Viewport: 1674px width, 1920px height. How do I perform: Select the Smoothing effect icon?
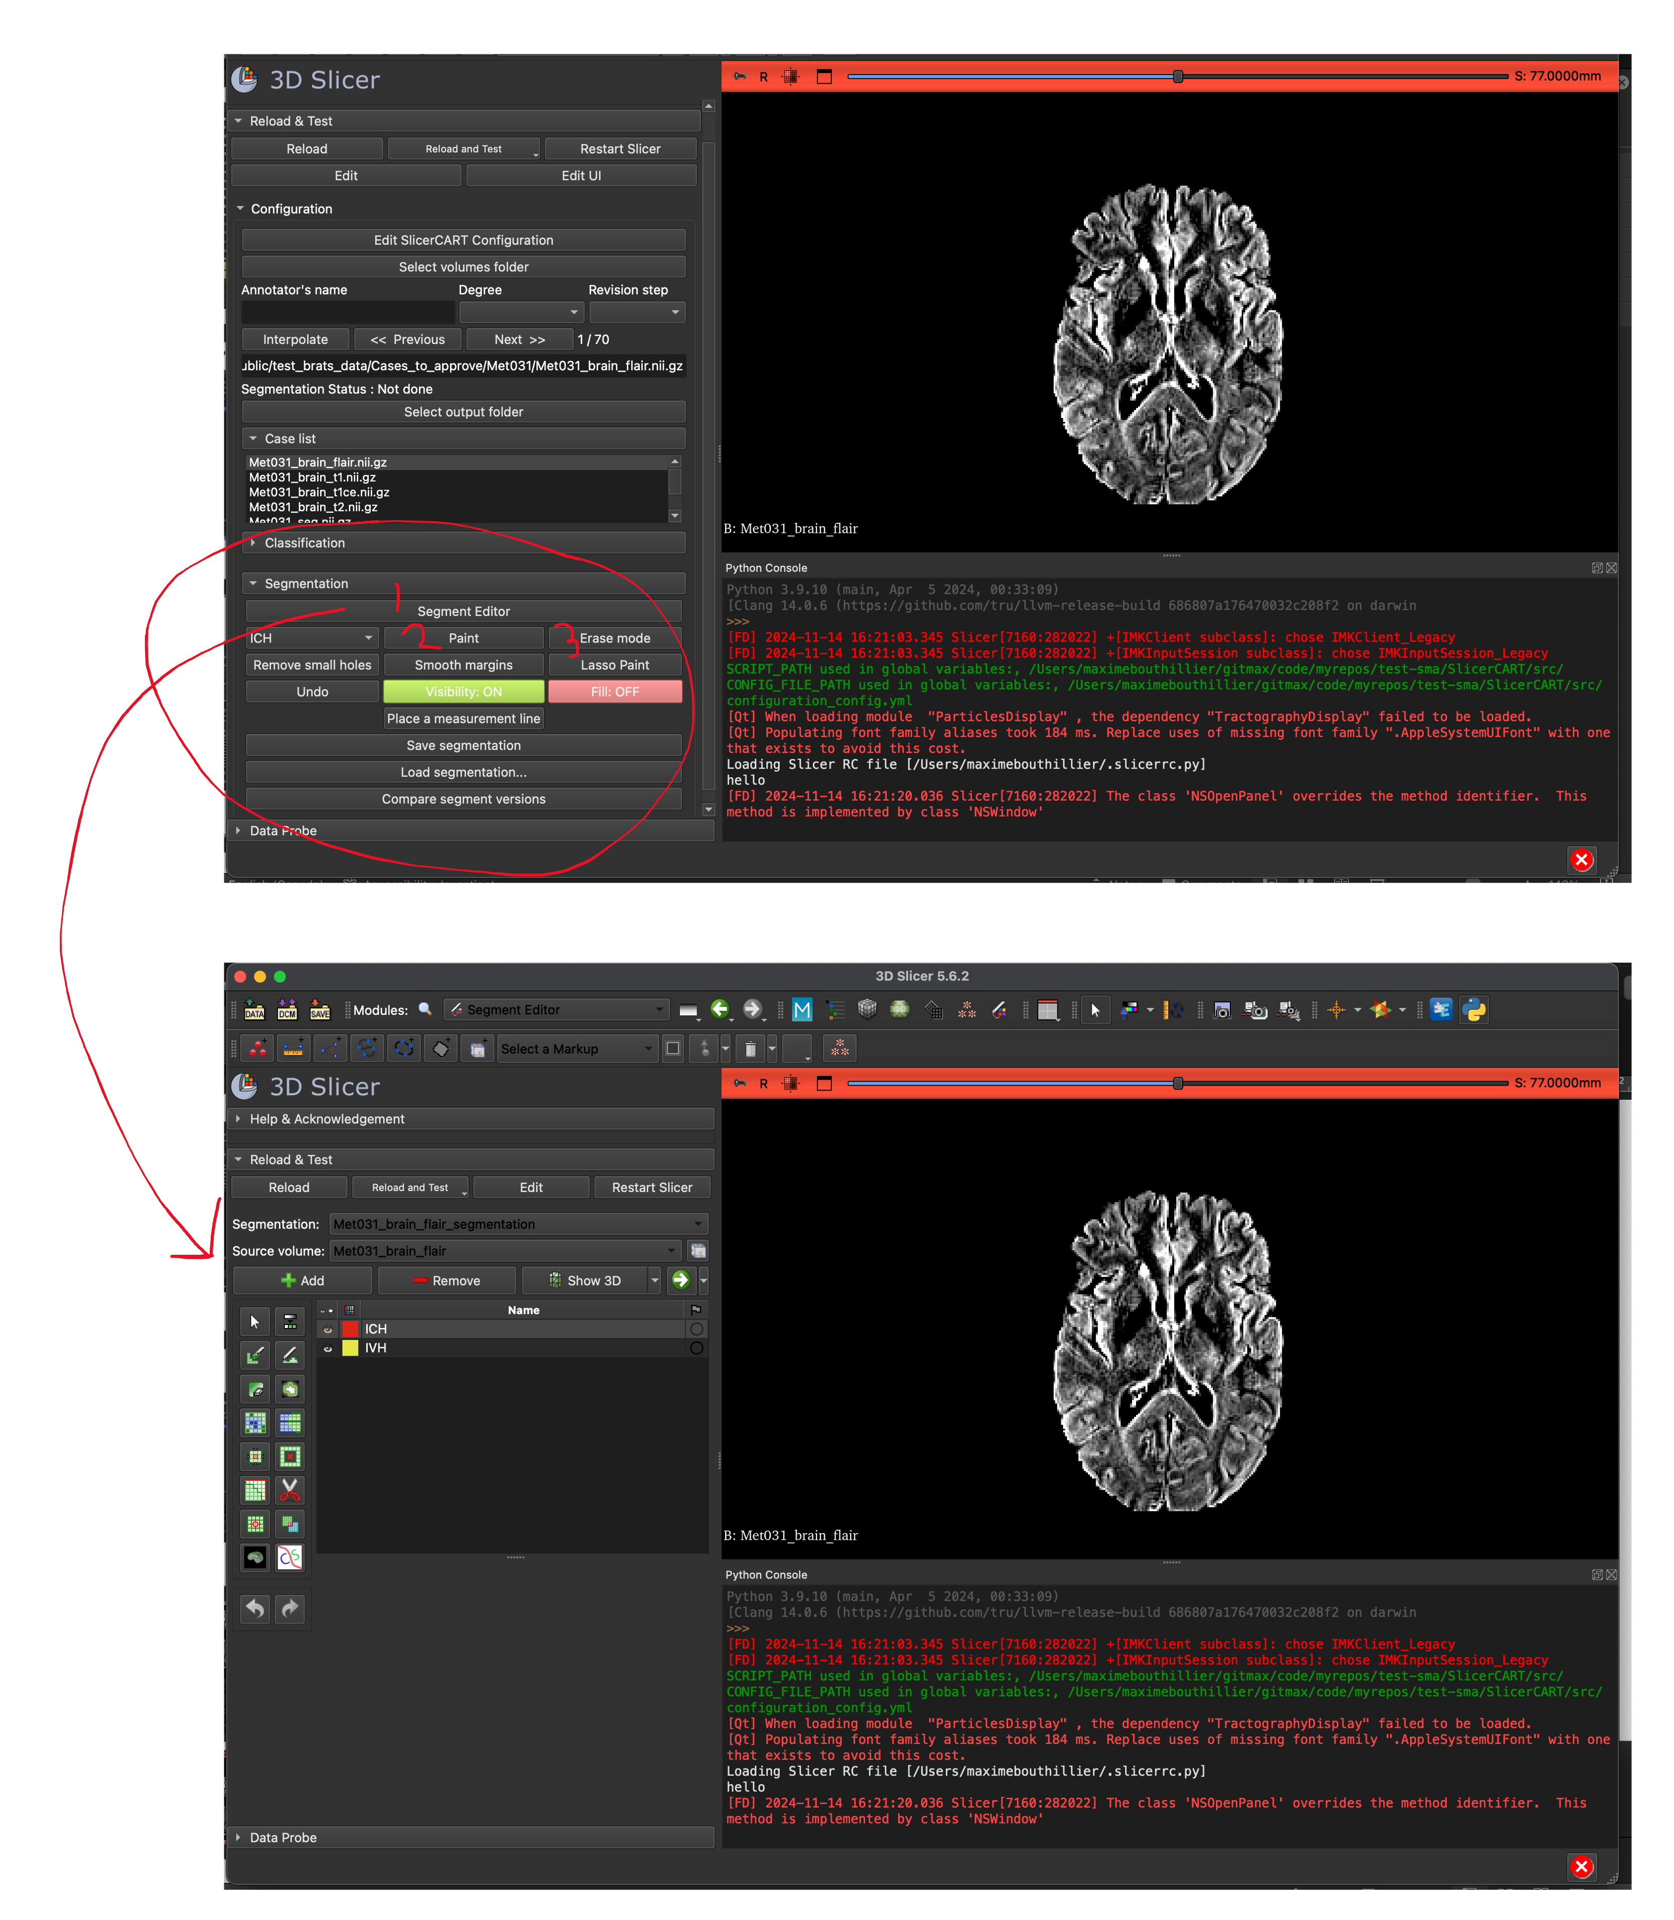(x=255, y=1490)
